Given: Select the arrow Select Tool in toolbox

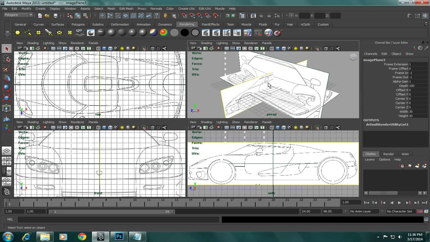Looking at the screenshot, I should point(7,49).
